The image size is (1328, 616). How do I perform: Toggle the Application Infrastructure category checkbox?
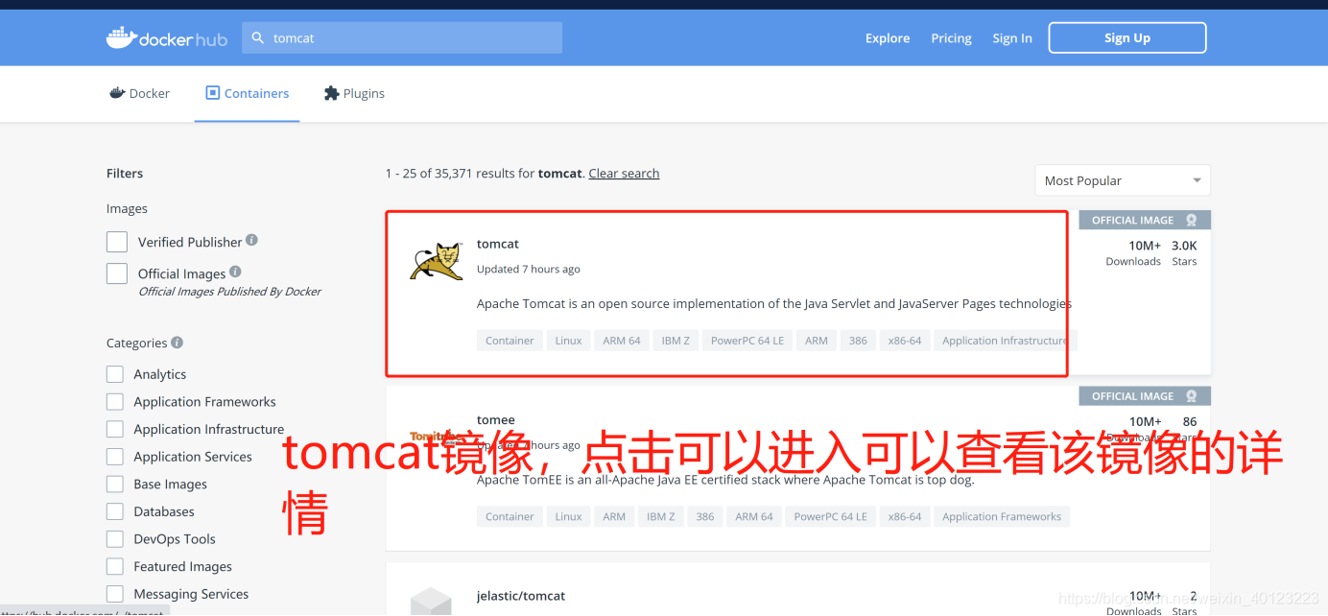[115, 429]
